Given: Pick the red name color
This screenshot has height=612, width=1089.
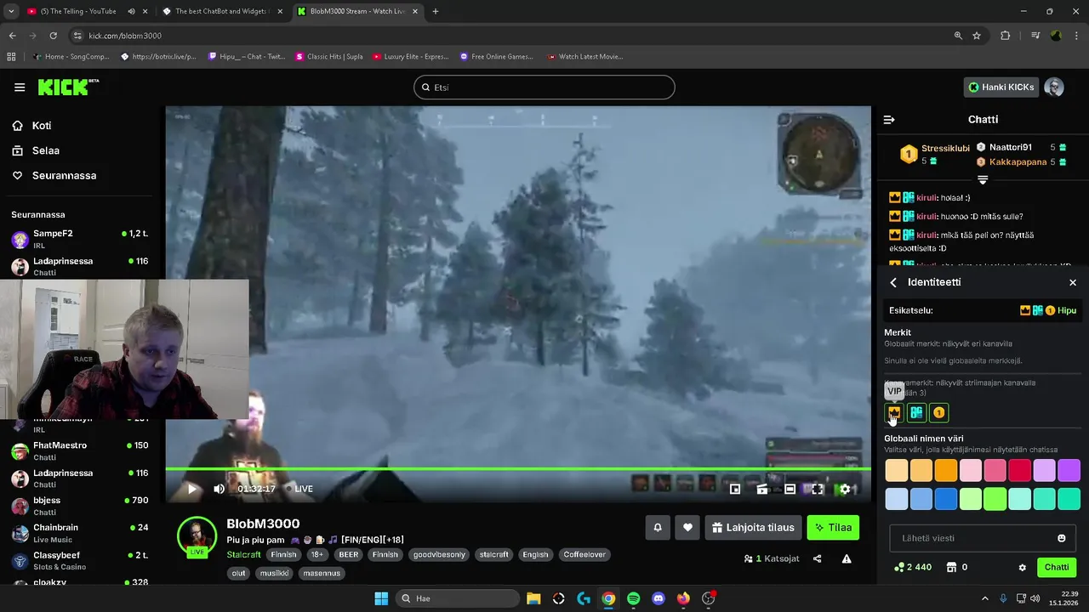Looking at the screenshot, I should coord(1020,470).
